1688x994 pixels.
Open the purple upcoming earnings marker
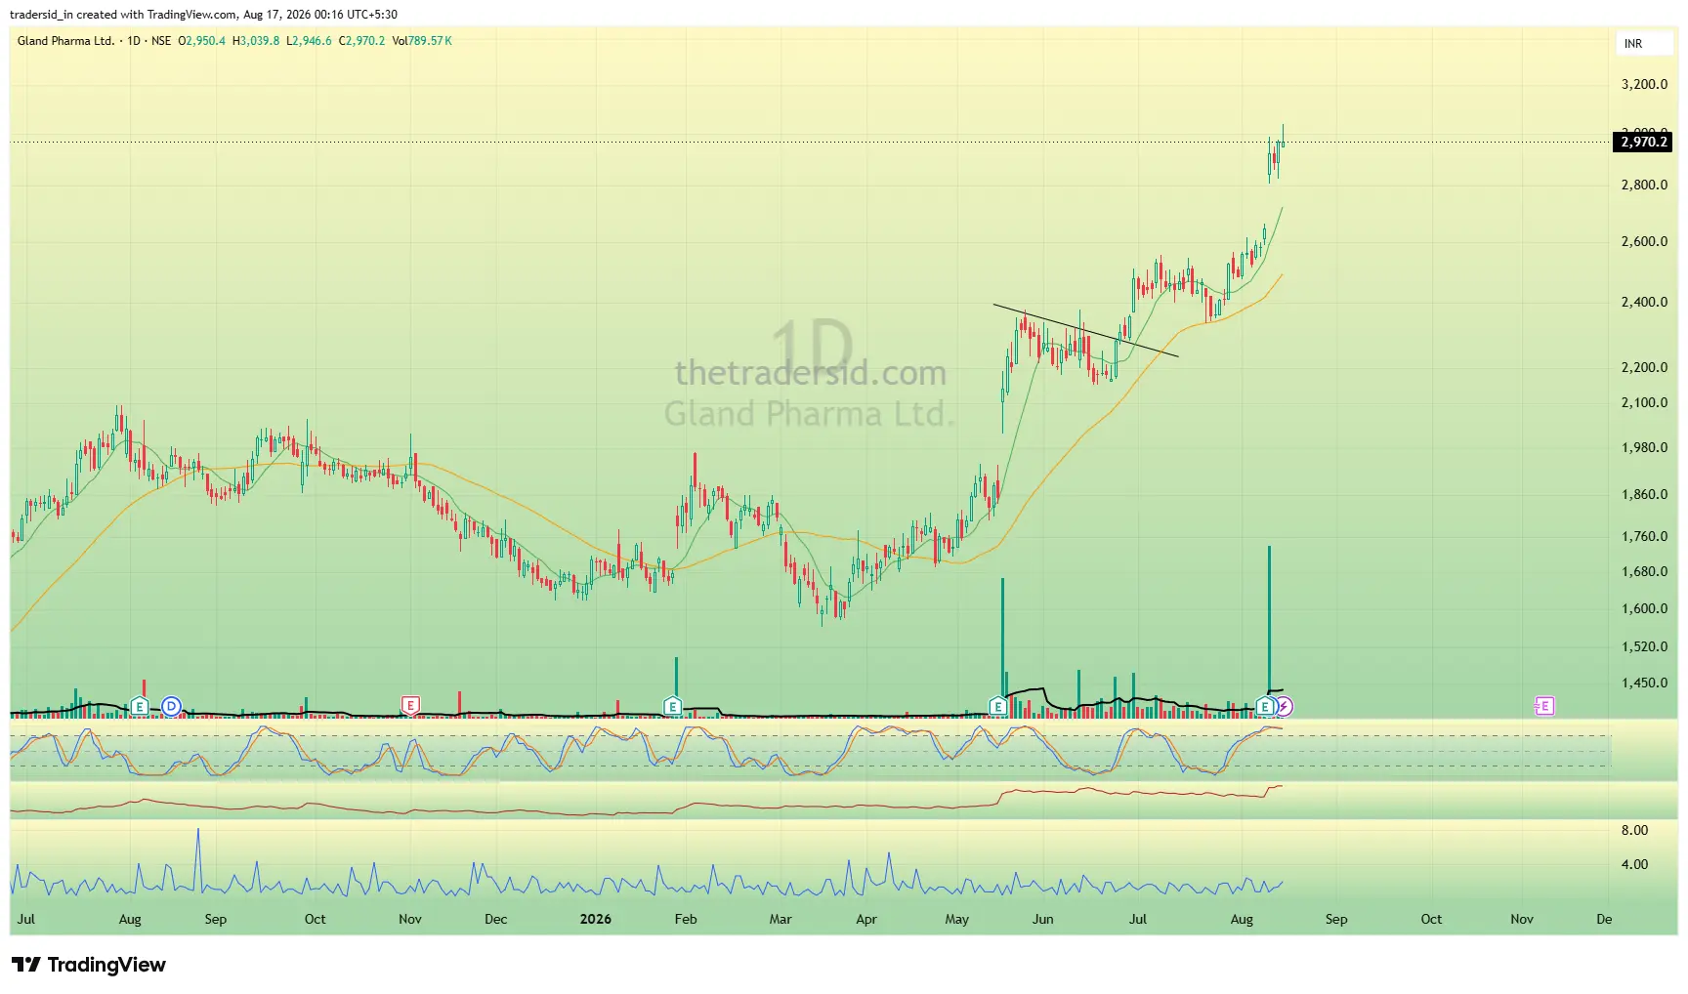[x=1544, y=706]
